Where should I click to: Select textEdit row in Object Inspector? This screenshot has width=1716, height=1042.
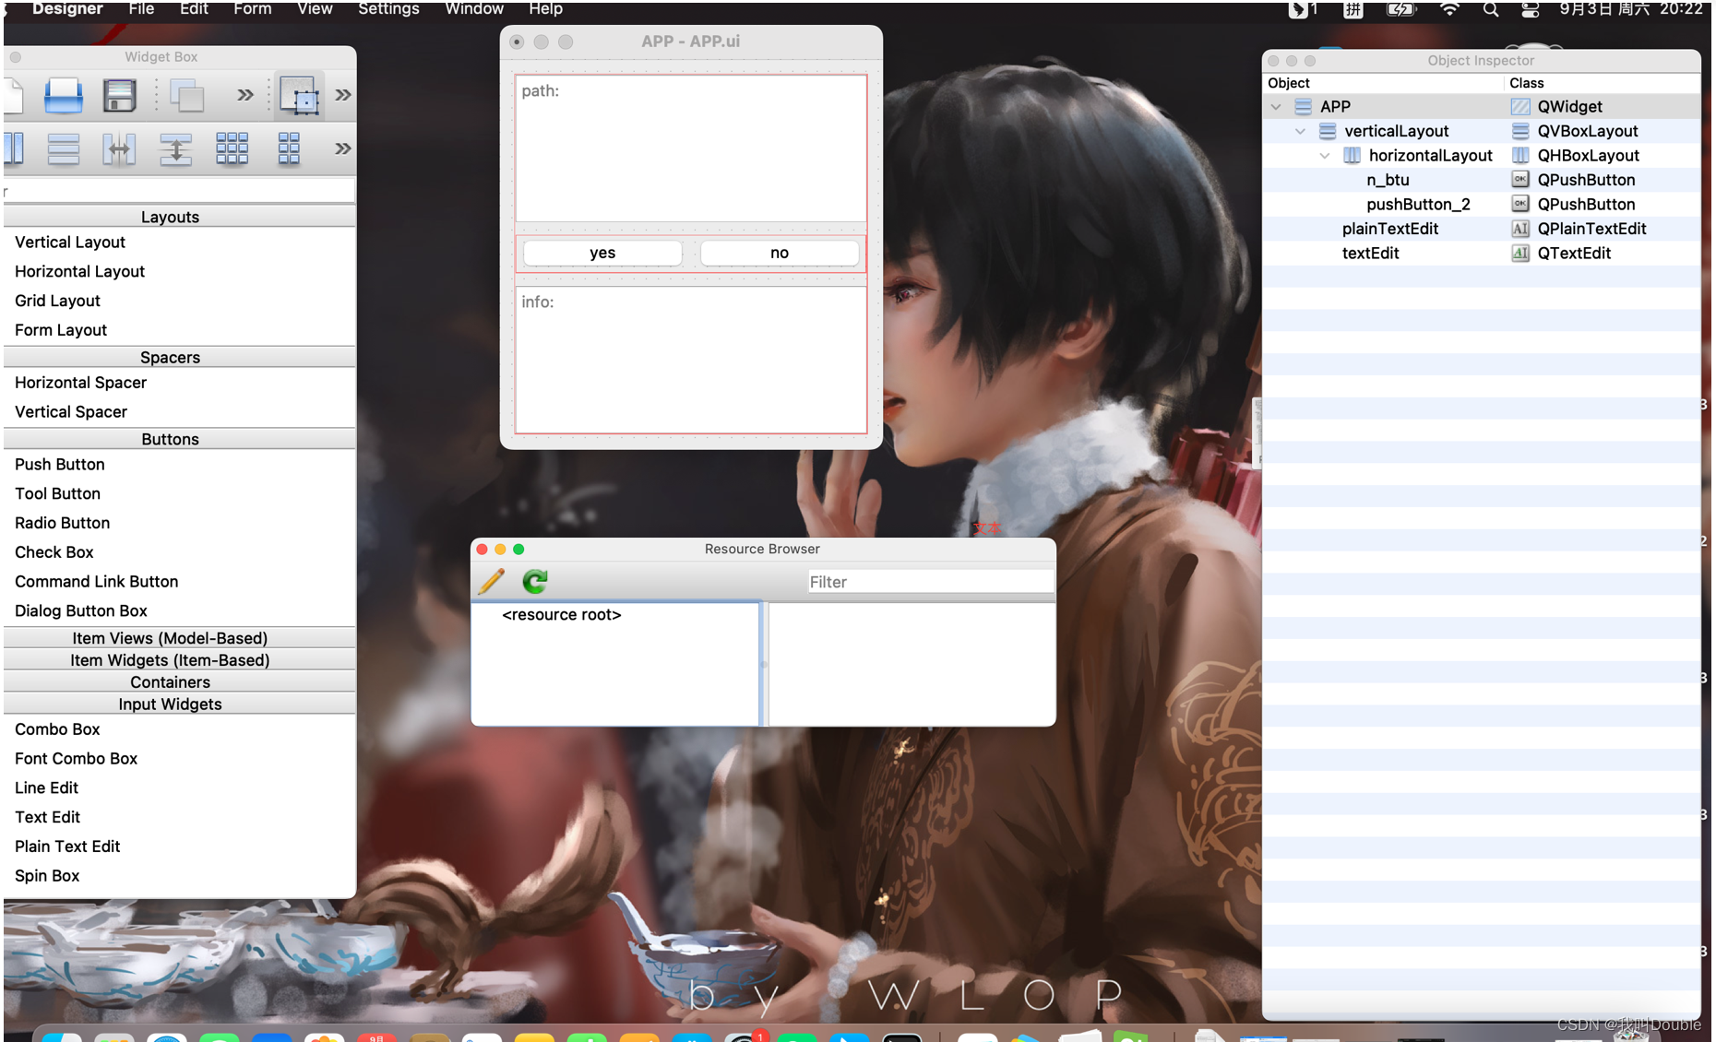[1481, 253]
